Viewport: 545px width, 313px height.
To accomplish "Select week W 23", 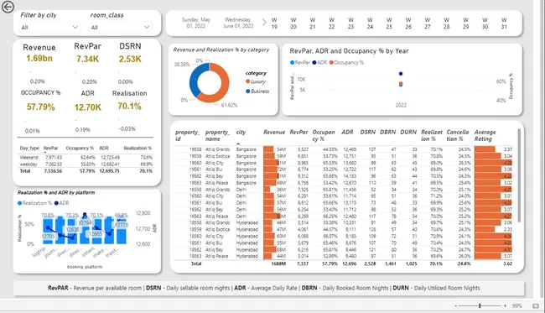I will coord(350,23).
